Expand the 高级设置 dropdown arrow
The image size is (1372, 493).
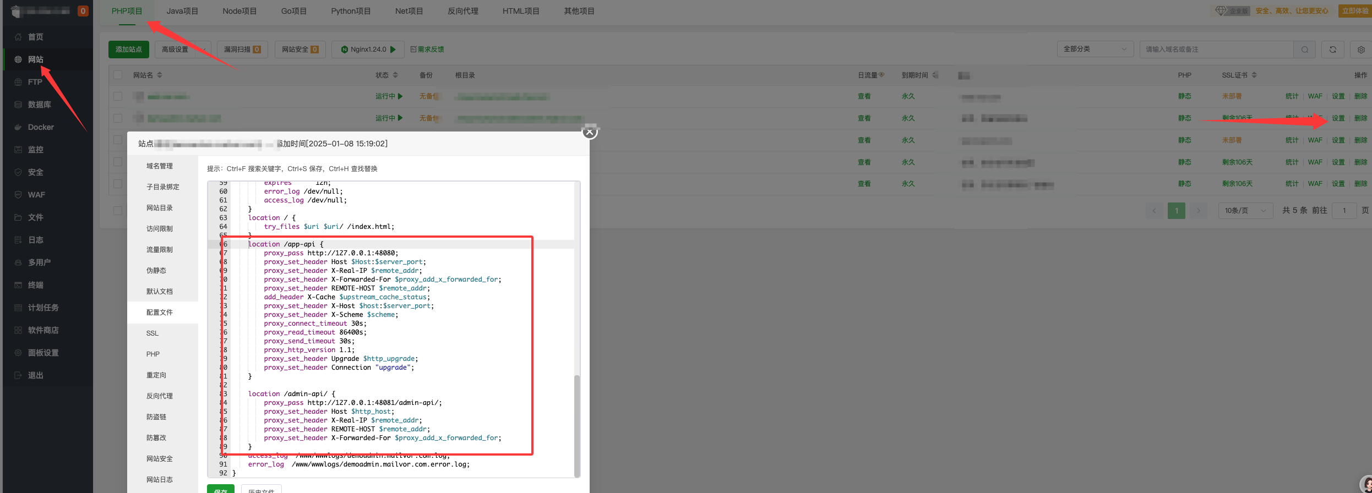pyautogui.click(x=203, y=50)
